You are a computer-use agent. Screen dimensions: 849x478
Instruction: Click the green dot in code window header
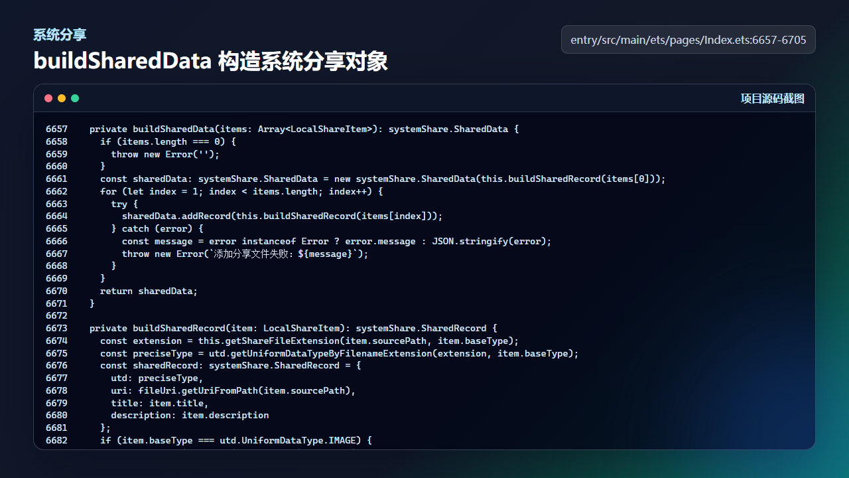75,98
